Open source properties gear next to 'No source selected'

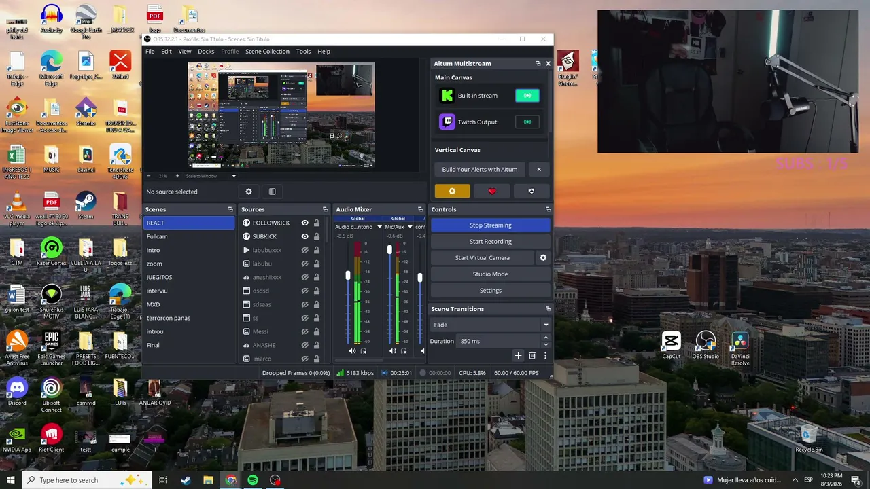pos(249,192)
